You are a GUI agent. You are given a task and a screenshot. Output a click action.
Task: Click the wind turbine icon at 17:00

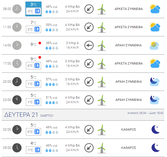[x=102, y=64]
